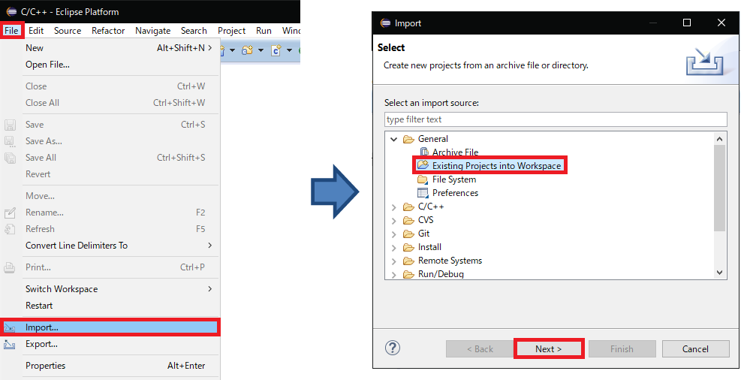Open the Refactor menu
Viewport: 741px width, 380px height.
(x=108, y=31)
